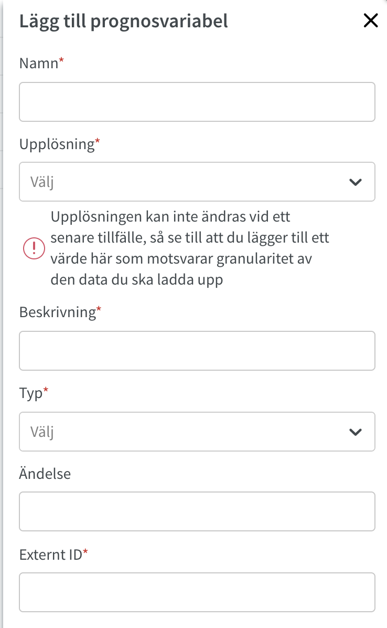
Task: Click the Välj placeholder under Typ
Action: coord(42,432)
